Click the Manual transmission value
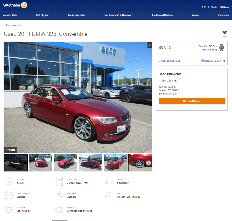 21,197
